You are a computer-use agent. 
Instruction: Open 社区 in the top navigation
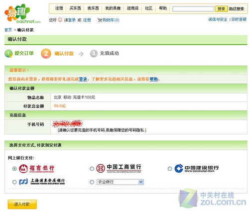pos(148,8)
